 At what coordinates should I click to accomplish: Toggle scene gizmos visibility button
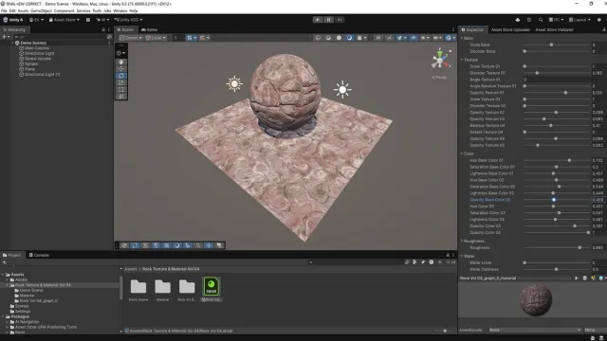click(x=449, y=38)
